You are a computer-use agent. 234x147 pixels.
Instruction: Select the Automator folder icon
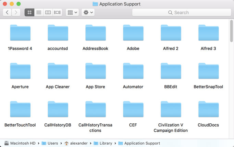pyautogui.click(x=133, y=71)
